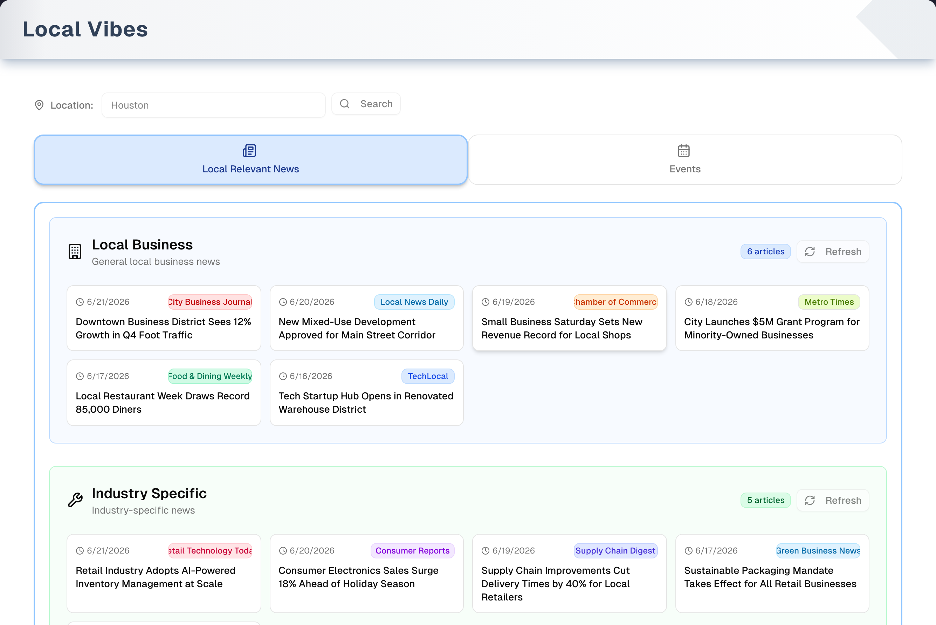Viewport: 936px width, 625px height.
Task: Click the magnifier icon in Search button
Action: pos(345,104)
